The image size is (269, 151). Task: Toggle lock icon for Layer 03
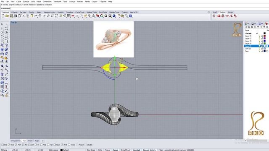coord(262,41)
